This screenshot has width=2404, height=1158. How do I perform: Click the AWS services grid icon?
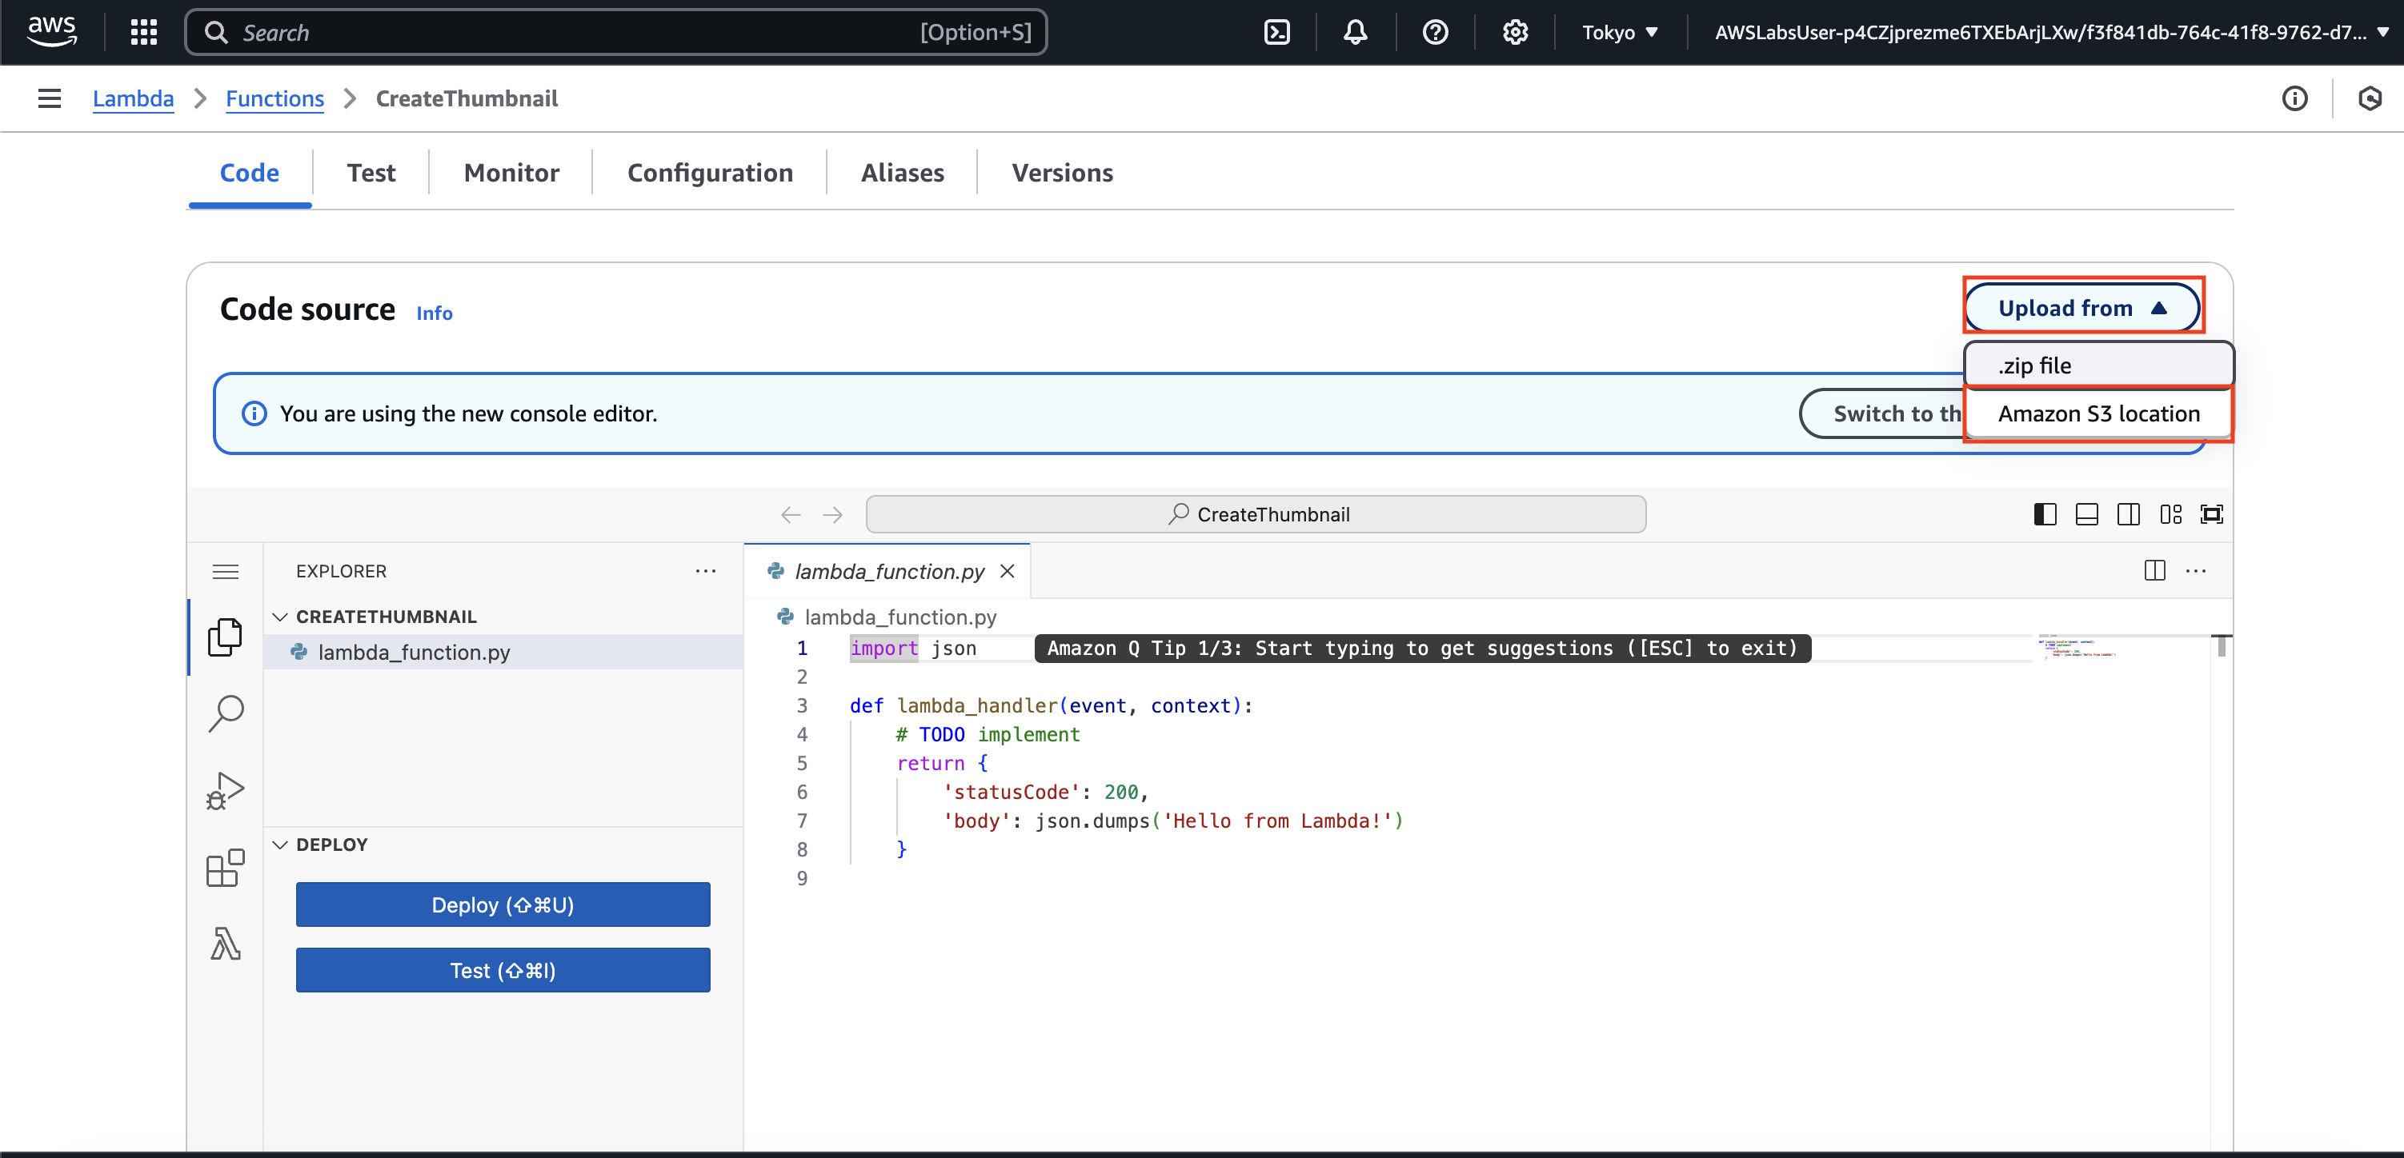coord(144,33)
